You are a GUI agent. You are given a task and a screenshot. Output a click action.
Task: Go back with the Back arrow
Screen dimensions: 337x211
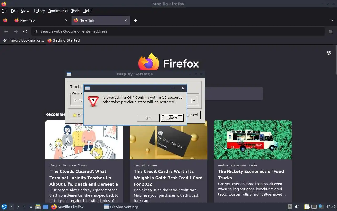[6, 31]
